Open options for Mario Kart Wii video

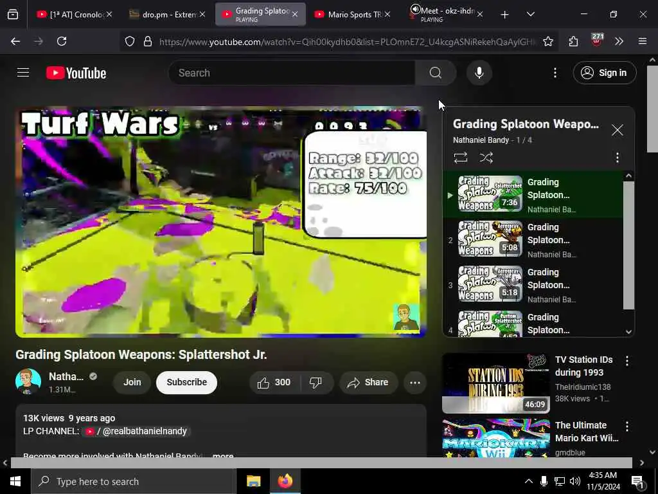click(x=627, y=426)
